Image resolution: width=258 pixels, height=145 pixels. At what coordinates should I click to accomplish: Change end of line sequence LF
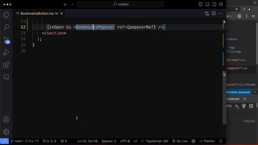[x=135, y=141]
